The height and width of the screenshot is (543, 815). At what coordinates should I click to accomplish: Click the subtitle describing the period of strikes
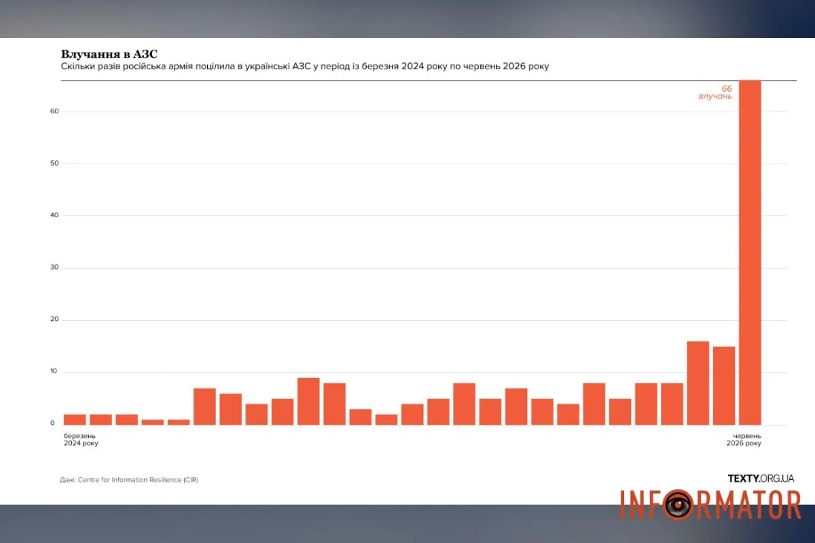click(304, 67)
